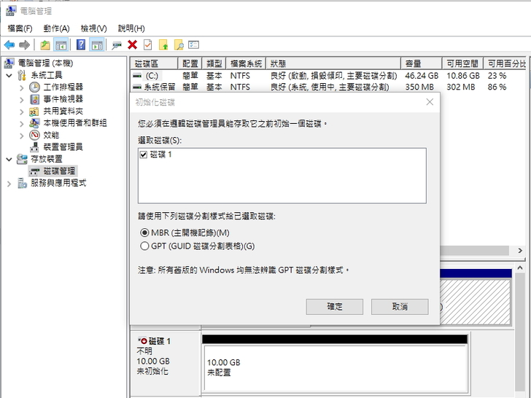Click the disk icon of the 系統保留 volume row
Viewport: 531px width, 398px height.
pyautogui.click(x=137, y=87)
